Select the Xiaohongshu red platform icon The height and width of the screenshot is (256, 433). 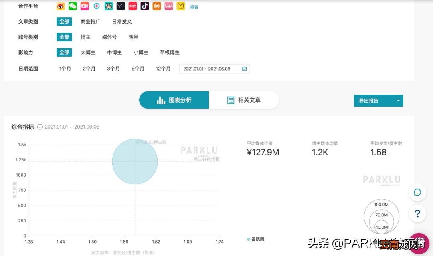133,6
